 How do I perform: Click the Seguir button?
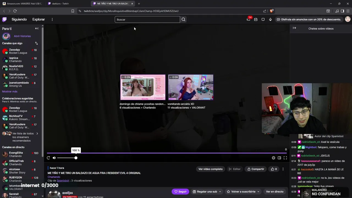click(180, 192)
